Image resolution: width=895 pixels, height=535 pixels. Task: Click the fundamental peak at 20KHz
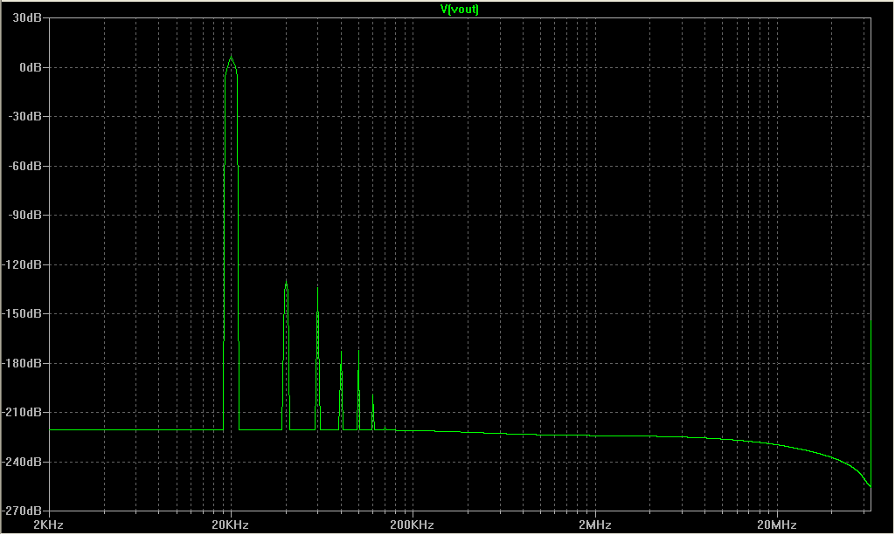[231, 58]
